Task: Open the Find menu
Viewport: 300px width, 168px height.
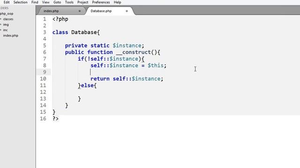Action: [35, 2]
